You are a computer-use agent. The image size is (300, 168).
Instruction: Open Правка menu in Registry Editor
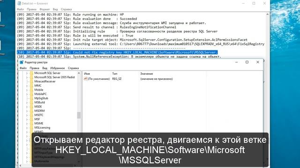click(x=34, y=68)
